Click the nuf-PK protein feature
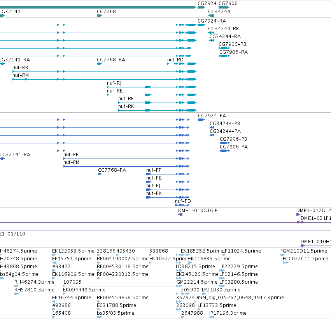The height and width of the screenshot is (319, 331). click(x=168, y=197)
